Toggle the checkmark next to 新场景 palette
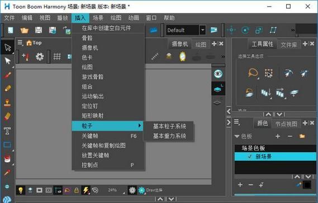318x203 pixels. [x=250, y=156]
